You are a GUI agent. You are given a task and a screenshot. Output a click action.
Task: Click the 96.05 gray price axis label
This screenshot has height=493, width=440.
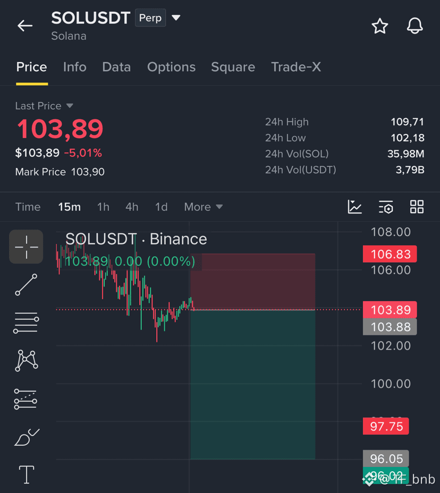coord(386,458)
